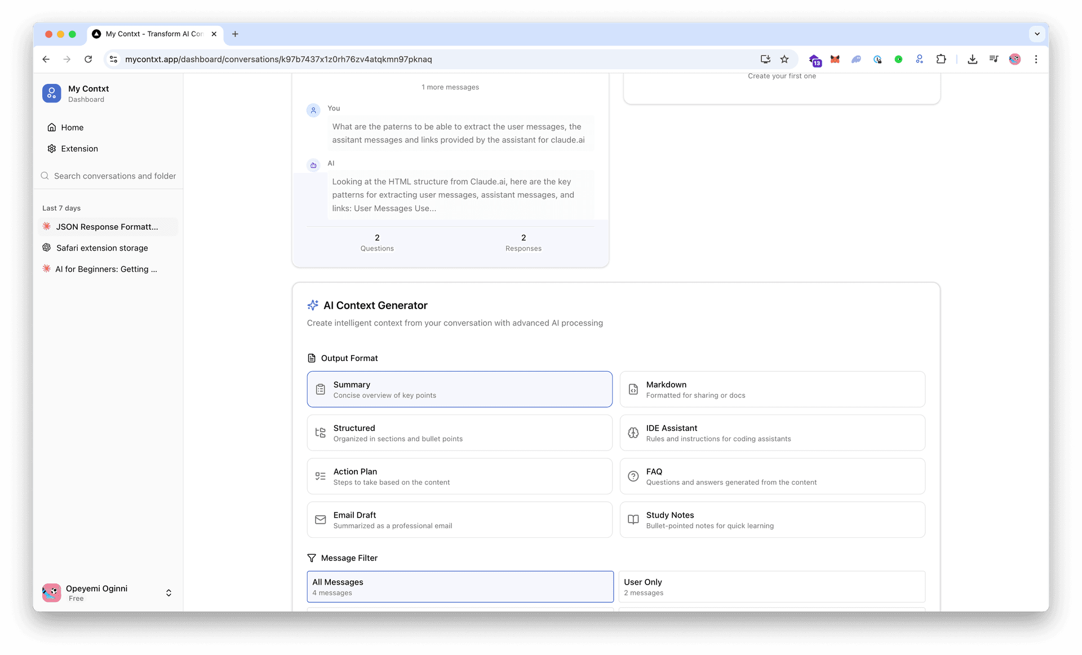Click the Search conversations and folders field
The height and width of the screenshot is (655, 1082).
114,176
